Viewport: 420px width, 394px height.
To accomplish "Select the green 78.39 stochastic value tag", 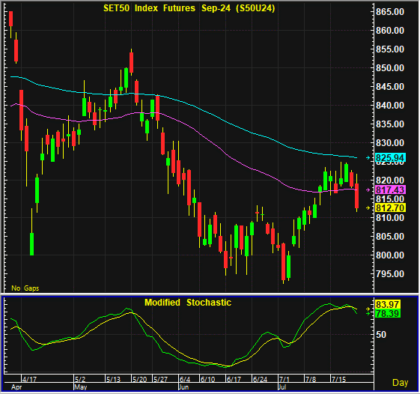I will pyautogui.click(x=388, y=313).
